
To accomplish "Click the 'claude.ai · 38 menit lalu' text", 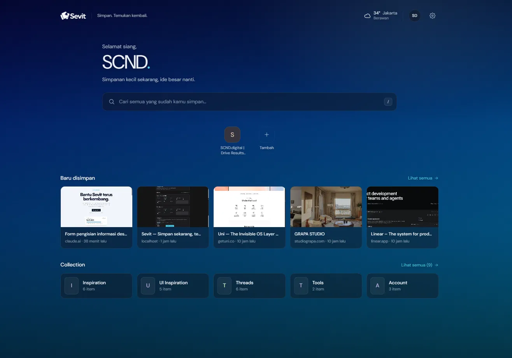I will 86,241.
